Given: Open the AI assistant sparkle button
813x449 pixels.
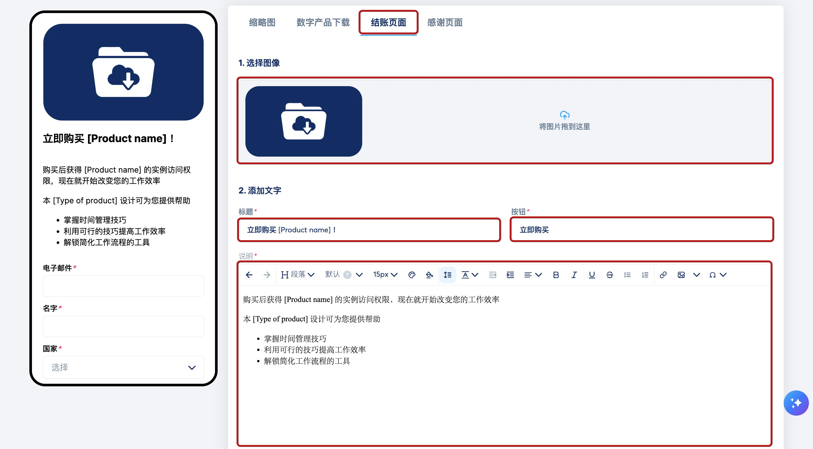Looking at the screenshot, I should 796,403.
